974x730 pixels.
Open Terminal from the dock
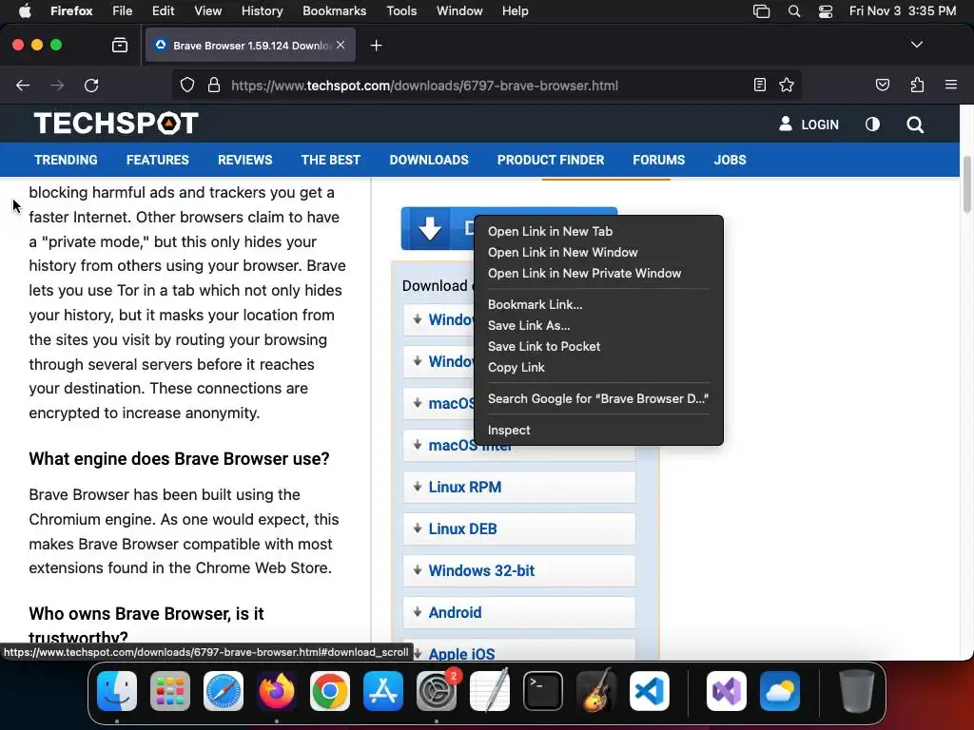click(x=543, y=691)
